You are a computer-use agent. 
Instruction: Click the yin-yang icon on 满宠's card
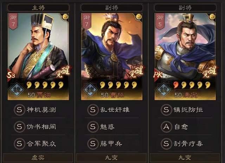tap(212, 17)
